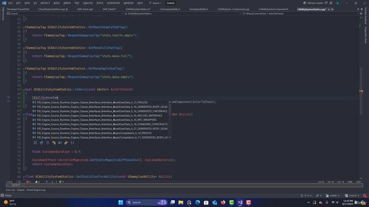Image resolution: width=369 pixels, height=207 pixels.
Task: Open the Tools menu
Action: [x=100, y=3]
